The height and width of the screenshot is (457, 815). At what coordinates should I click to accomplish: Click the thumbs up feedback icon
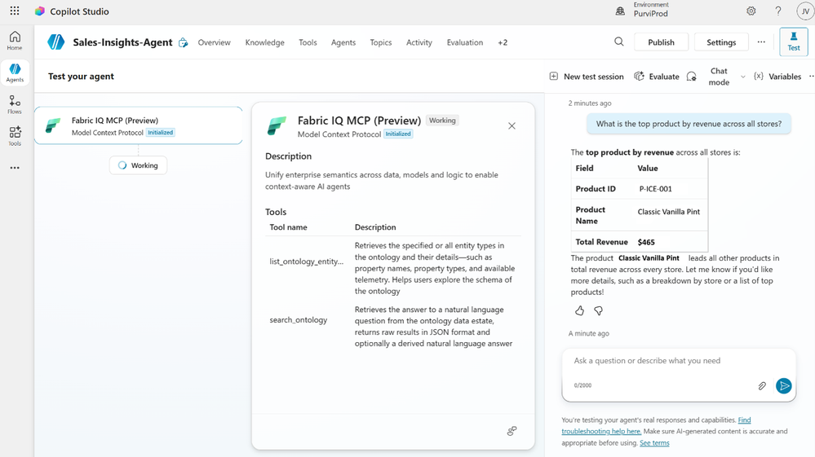(x=579, y=310)
